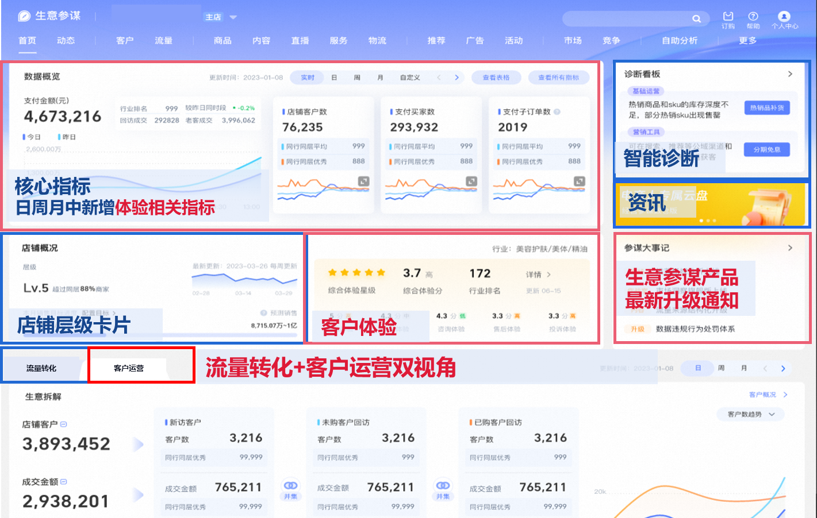Select 周 time range in 数据概览
The width and height of the screenshot is (817, 518).
tap(357, 78)
